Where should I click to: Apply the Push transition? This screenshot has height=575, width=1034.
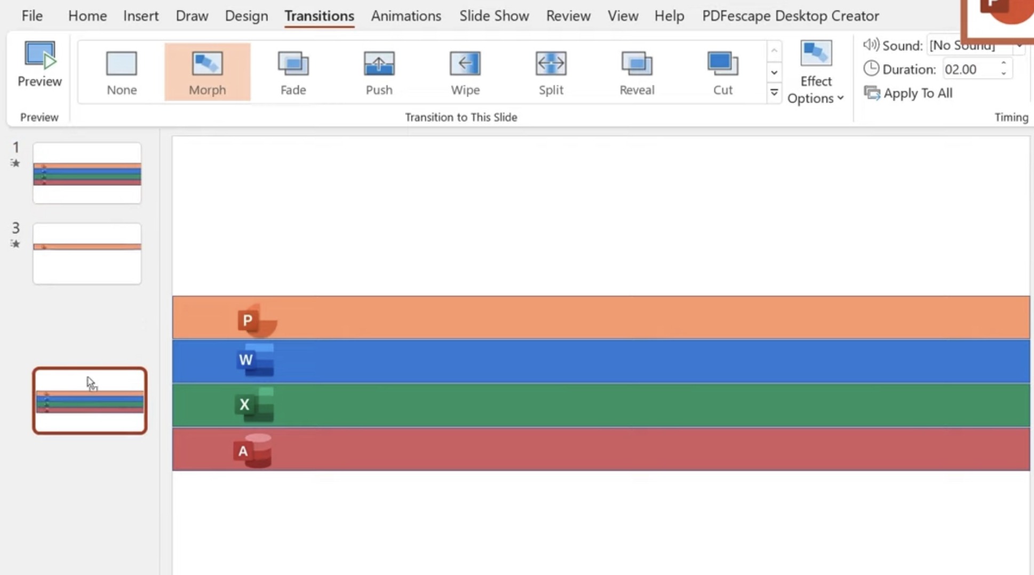(x=379, y=73)
